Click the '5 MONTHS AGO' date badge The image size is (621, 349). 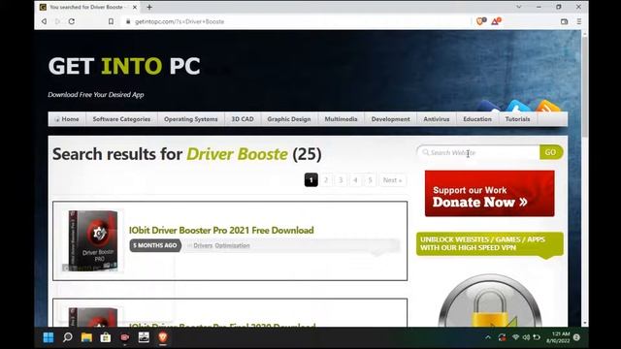tap(155, 245)
